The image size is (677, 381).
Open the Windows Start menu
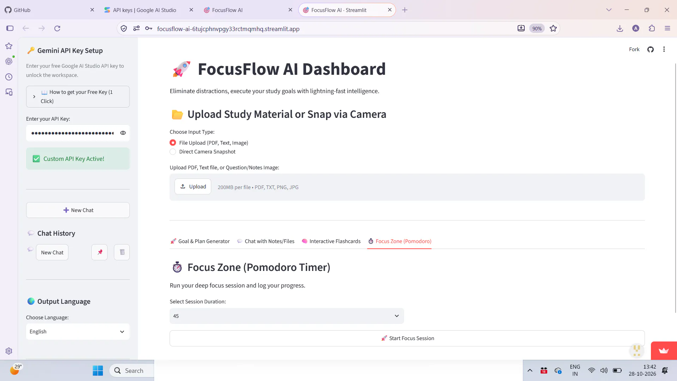[98, 370]
